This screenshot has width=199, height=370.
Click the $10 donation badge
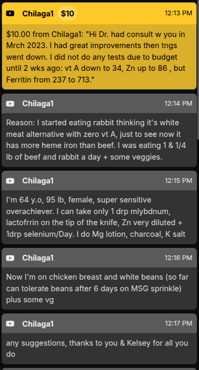tap(67, 13)
